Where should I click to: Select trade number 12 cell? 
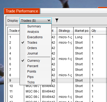(x=11, y=97)
